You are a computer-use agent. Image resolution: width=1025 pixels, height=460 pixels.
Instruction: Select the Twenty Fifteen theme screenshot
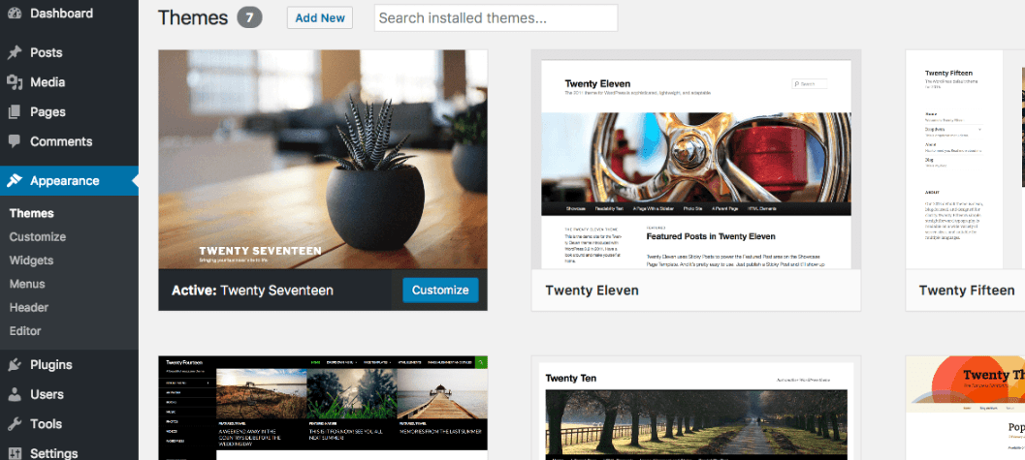pos(965,159)
